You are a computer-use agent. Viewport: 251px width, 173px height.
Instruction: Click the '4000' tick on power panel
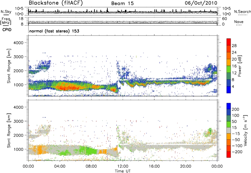coord(18,43)
